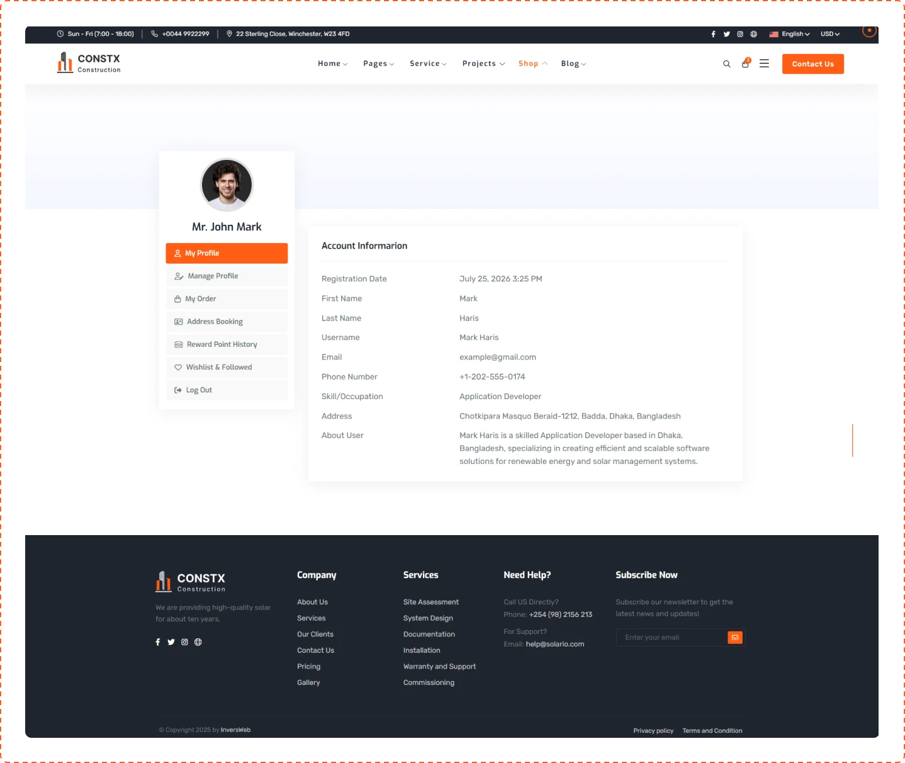
Task: Click the Contact Us button
Action: click(812, 64)
